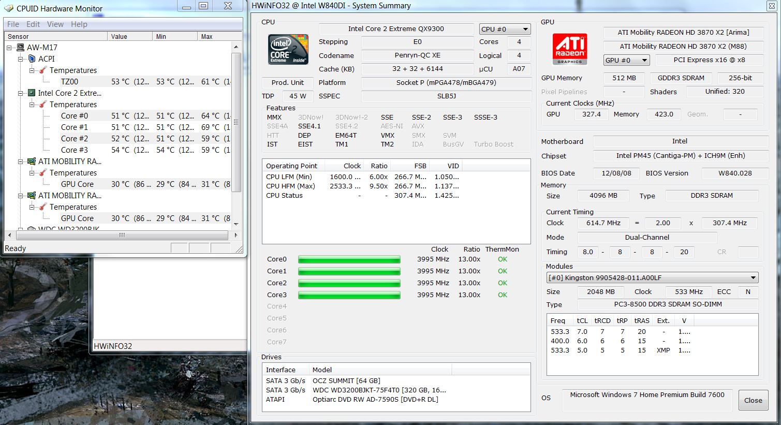Viewport: 781px width, 425px height.
Task: Collapse the AW-M17 tree node
Action: coord(9,48)
